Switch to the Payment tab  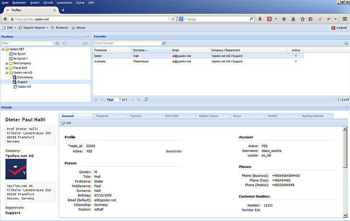144,116
